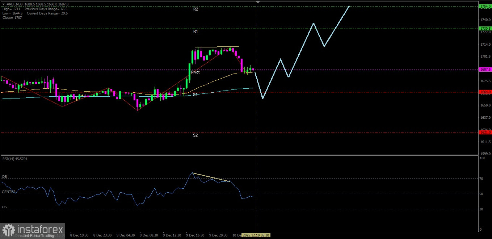Select the #PLF,M30 symbol title text

[x=14, y=4]
